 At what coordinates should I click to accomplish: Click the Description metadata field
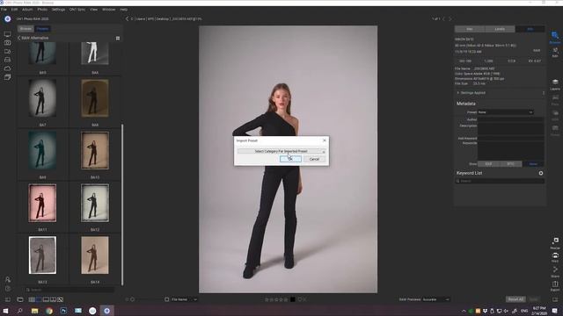pos(510,129)
